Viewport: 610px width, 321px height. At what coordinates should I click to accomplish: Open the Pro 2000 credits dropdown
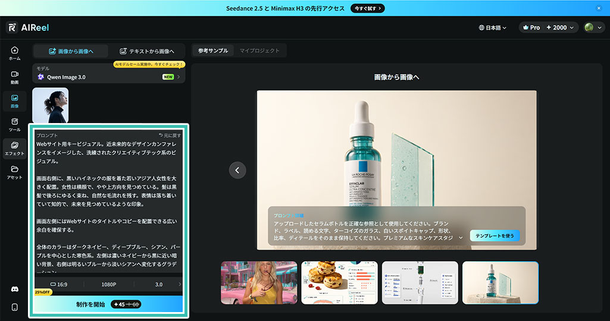(549, 27)
